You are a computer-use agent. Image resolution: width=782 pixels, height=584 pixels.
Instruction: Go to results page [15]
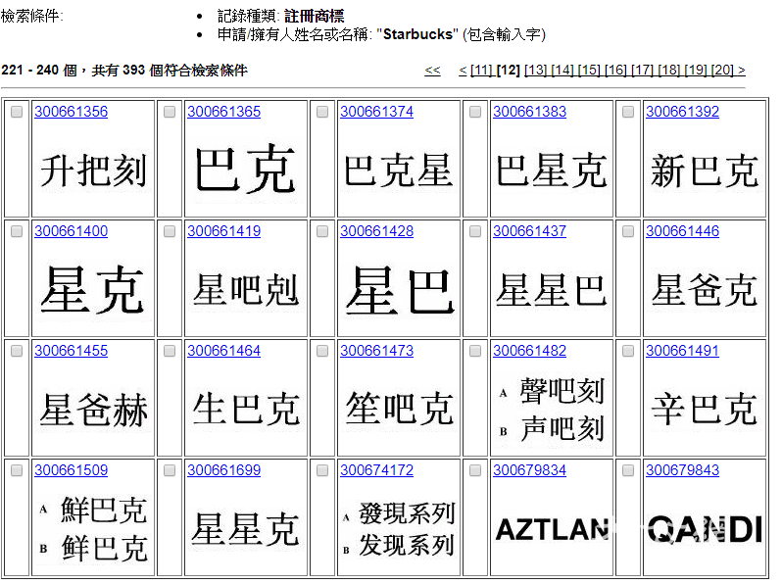[590, 71]
